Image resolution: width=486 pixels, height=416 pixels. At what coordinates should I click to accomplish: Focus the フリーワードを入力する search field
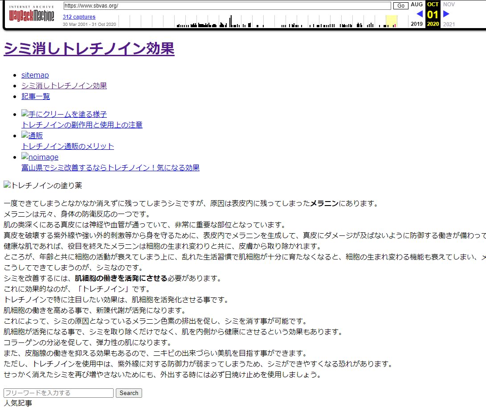click(x=58, y=393)
